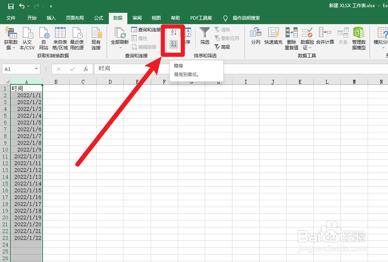The height and width of the screenshot is (262, 388).
Task: Click the 快速填充 Flash Fill icon
Action: pyautogui.click(x=273, y=37)
